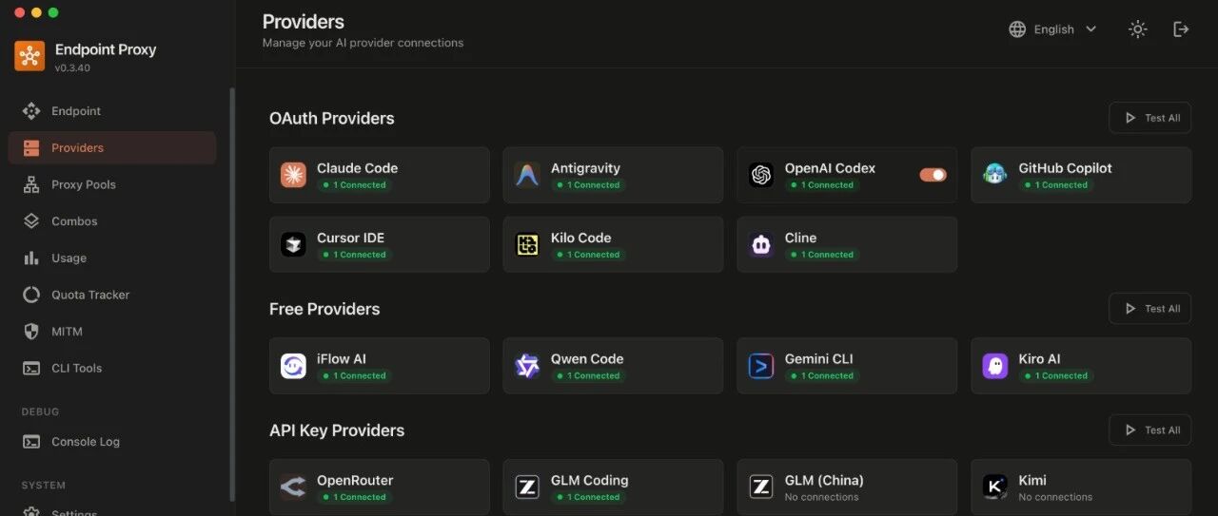Select Providers in the sidebar
This screenshot has height=516, width=1218.
112,148
